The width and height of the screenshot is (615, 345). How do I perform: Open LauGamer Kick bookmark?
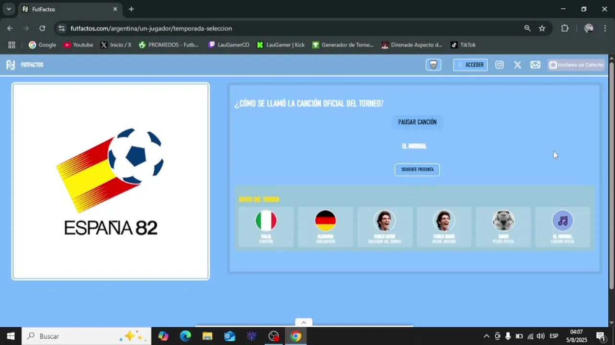click(x=281, y=45)
